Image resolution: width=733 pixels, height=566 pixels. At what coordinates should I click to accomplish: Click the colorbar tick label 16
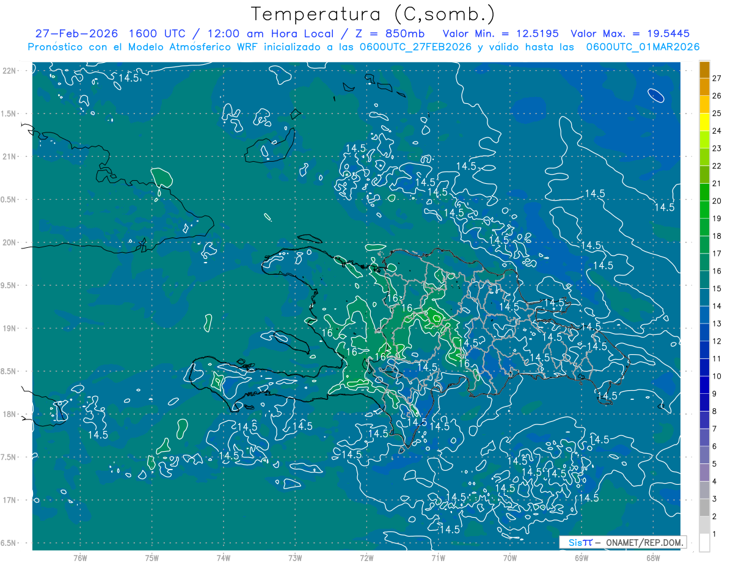(x=717, y=271)
